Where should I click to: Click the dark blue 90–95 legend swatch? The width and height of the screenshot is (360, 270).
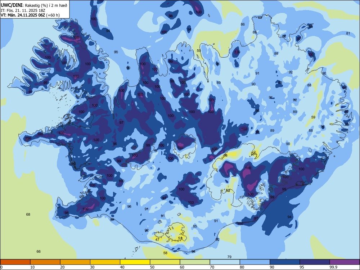point(285,262)
